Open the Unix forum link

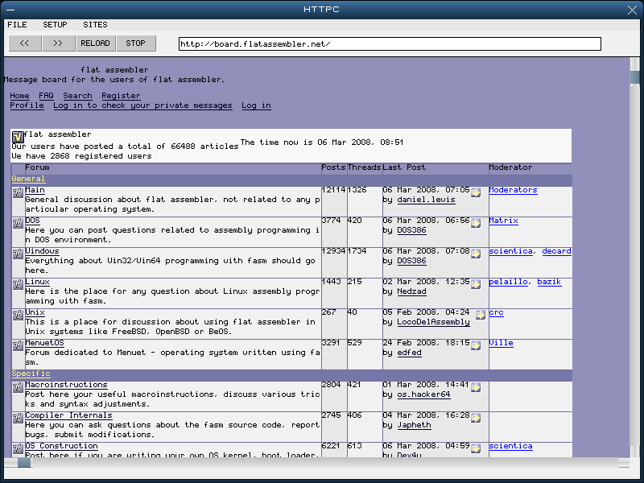tap(35, 312)
